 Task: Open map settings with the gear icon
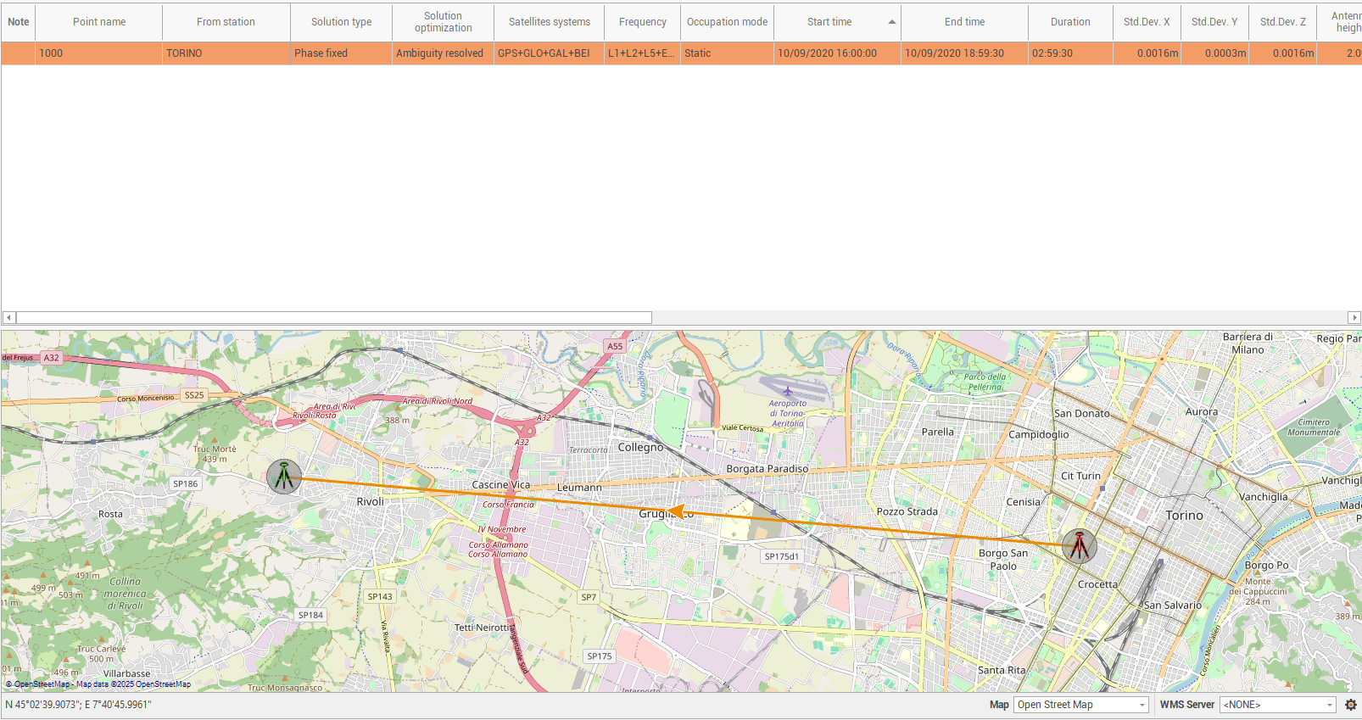pos(1350,705)
